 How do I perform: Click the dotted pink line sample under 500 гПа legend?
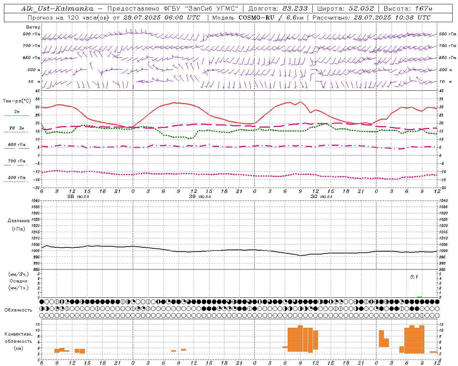click(16, 182)
